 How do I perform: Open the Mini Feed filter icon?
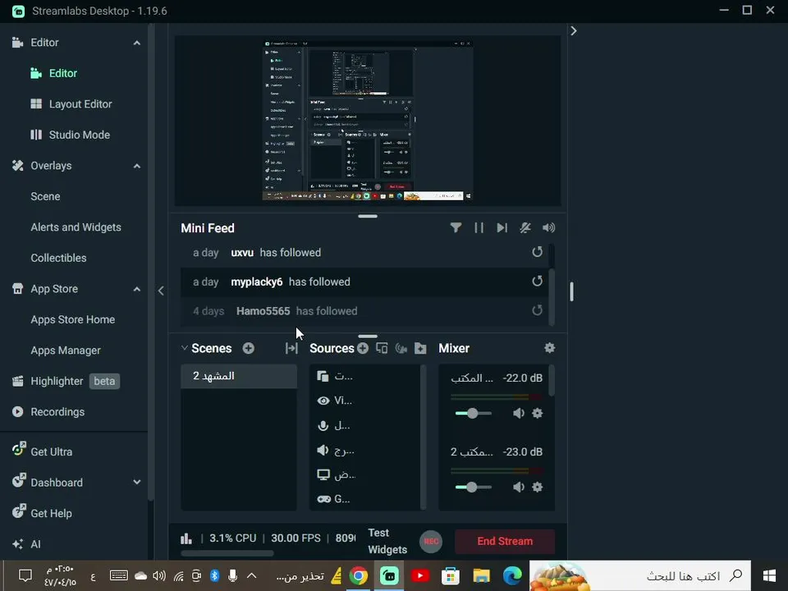[x=456, y=227]
